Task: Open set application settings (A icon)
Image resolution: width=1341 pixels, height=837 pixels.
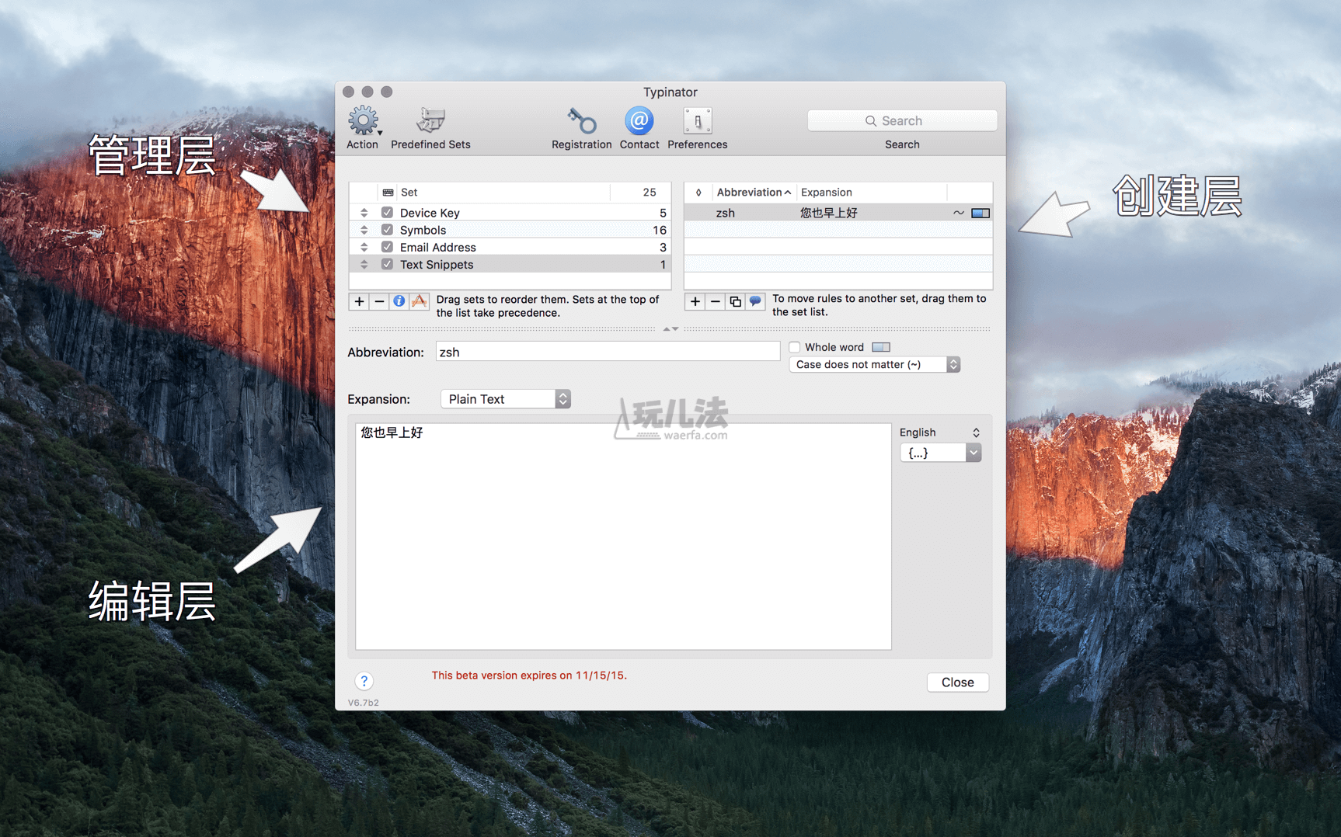Action: tap(419, 301)
